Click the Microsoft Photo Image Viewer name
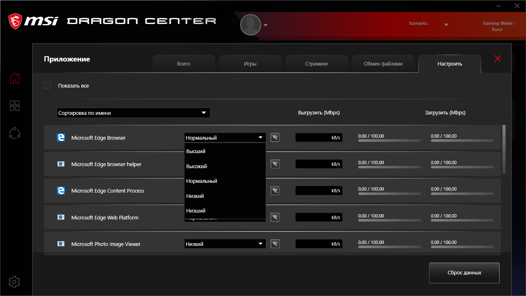The width and height of the screenshot is (526, 296). pos(106,244)
